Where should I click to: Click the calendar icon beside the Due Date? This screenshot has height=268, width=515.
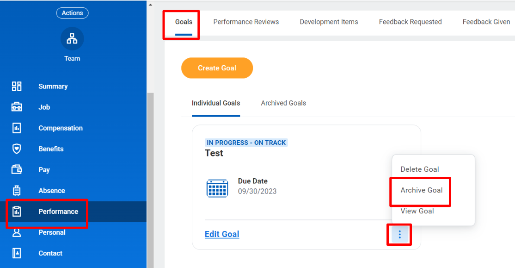[x=217, y=188]
